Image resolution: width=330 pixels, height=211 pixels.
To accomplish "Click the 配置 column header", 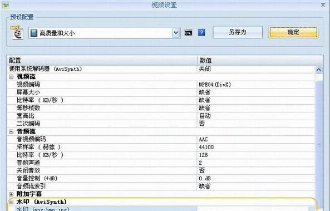I will (x=102, y=61).
